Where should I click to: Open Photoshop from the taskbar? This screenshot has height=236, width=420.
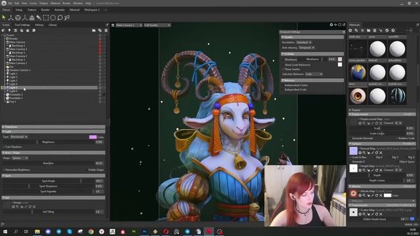click(144, 231)
